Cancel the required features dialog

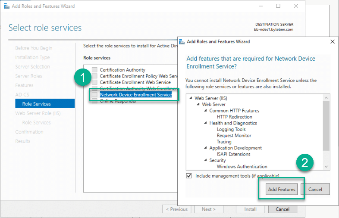315,189
